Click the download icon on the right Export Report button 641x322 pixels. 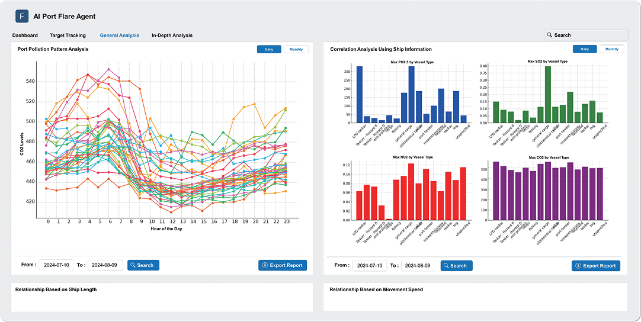coord(578,266)
